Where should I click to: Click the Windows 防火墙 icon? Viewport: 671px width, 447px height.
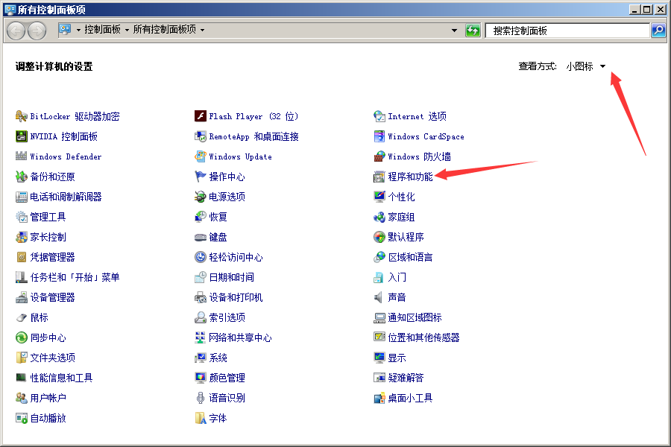379,156
